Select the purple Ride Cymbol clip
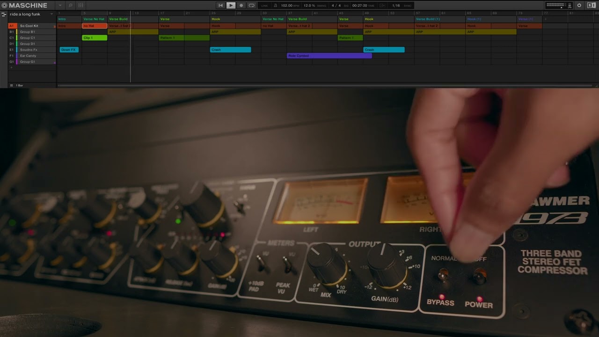The width and height of the screenshot is (599, 337). pyautogui.click(x=329, y=56)
